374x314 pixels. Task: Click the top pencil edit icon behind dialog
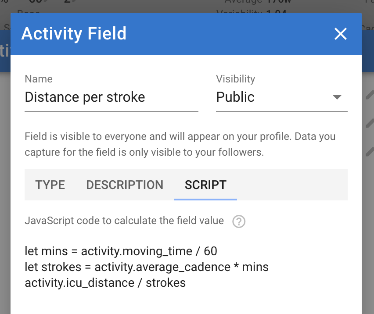tap(370, 95)
